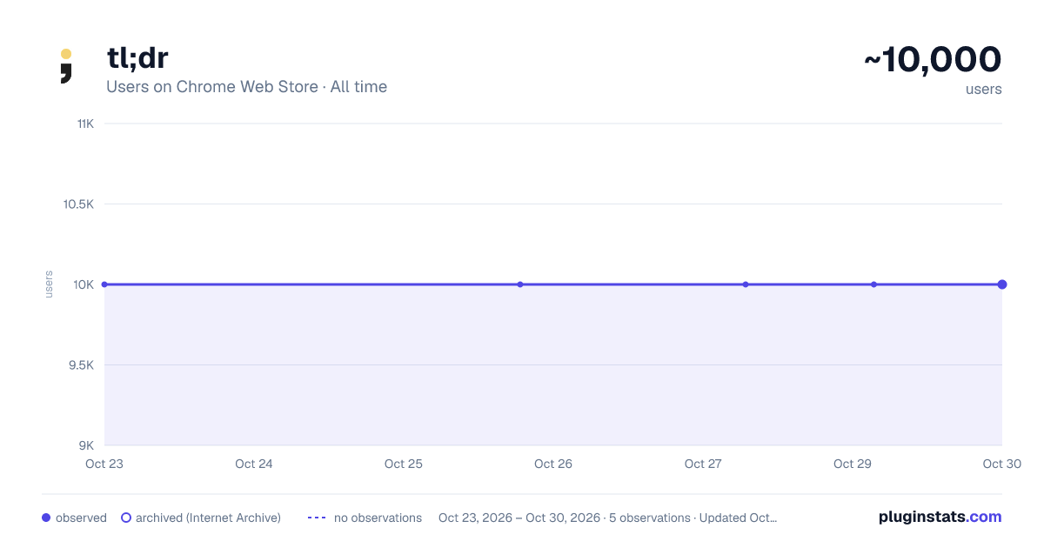
Task: Click the tl;dr semicolon logo icon
Action: click(65, 66)
